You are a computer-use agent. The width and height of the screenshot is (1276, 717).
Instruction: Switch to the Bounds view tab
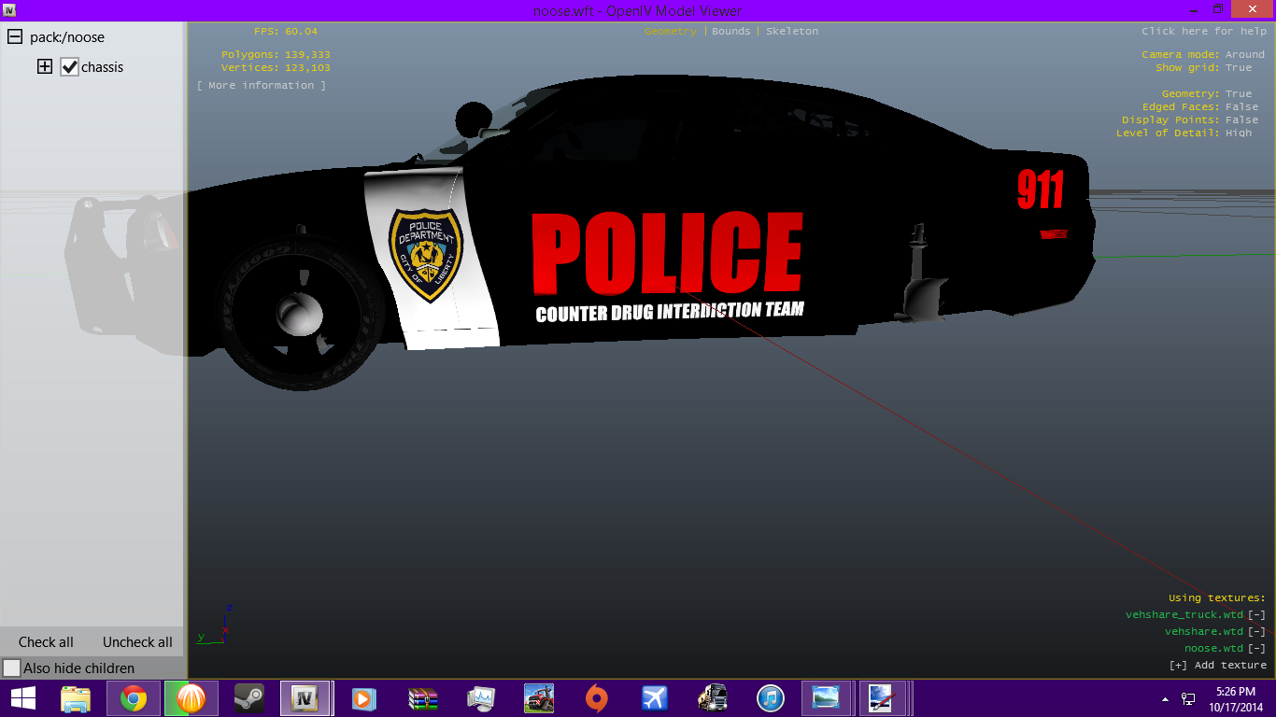(x=731, y=31)
